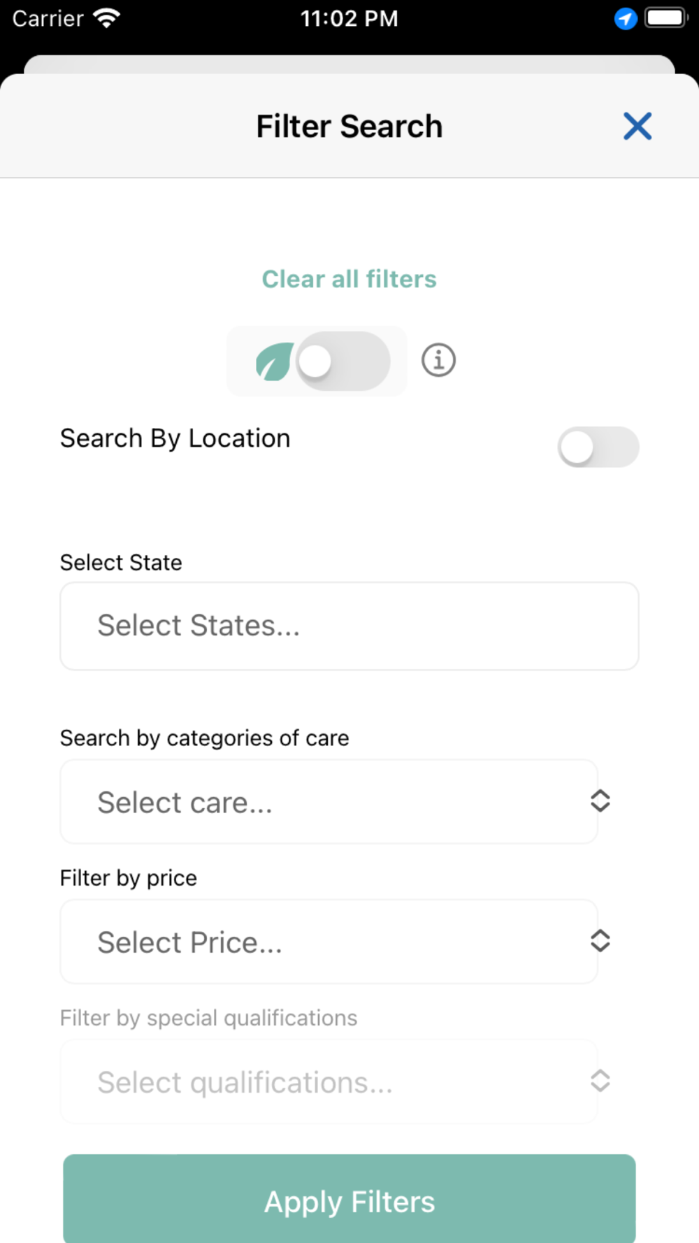The height and width of the screenshot is (1243, 699).
Task: Open the Select qualifications dropdown
Action: 329,1082
